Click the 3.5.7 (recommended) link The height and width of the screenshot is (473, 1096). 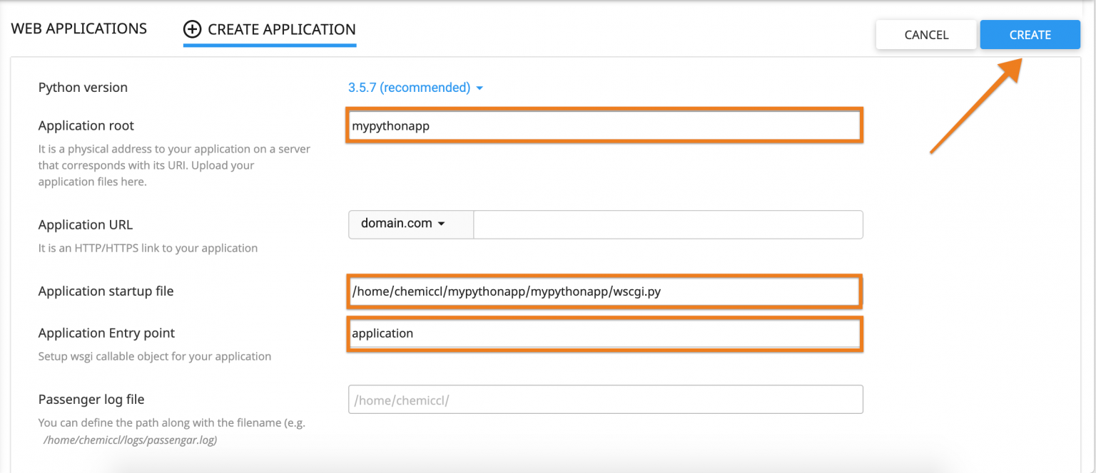[410, 88]
